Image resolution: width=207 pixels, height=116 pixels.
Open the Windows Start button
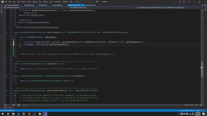point(3,114)
